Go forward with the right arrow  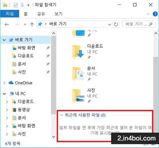tap(17, 24)
